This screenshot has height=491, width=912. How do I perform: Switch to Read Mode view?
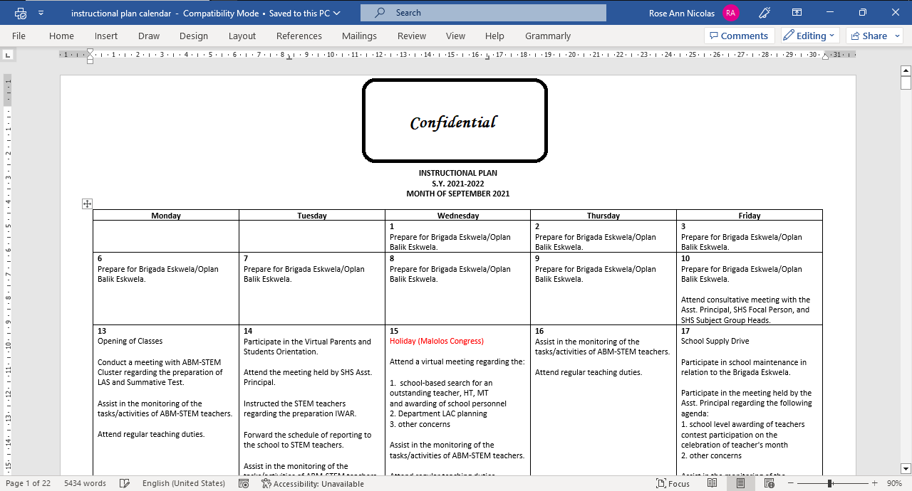[x=712, y=483]
